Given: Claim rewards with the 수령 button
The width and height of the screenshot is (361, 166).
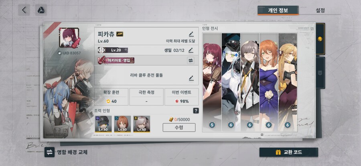Looking at the screenshot, I should click(x=179, y=128).
